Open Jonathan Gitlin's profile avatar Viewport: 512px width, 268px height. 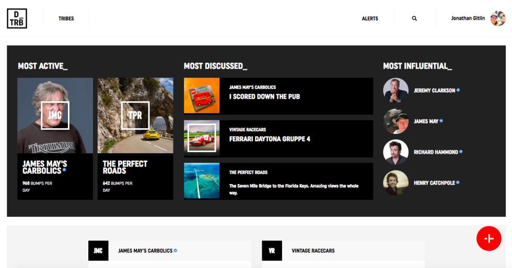point(498,19)
